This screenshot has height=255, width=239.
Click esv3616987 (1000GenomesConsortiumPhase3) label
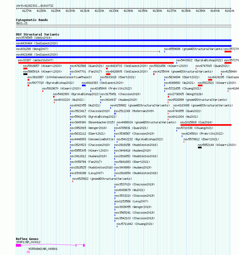(x=60, y=77)
